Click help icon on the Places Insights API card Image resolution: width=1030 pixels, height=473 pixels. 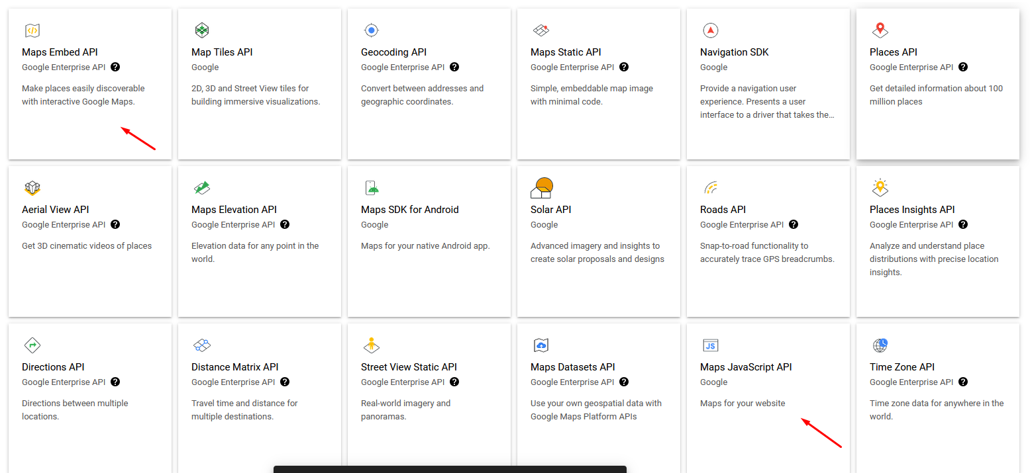(x=963, y=224)
